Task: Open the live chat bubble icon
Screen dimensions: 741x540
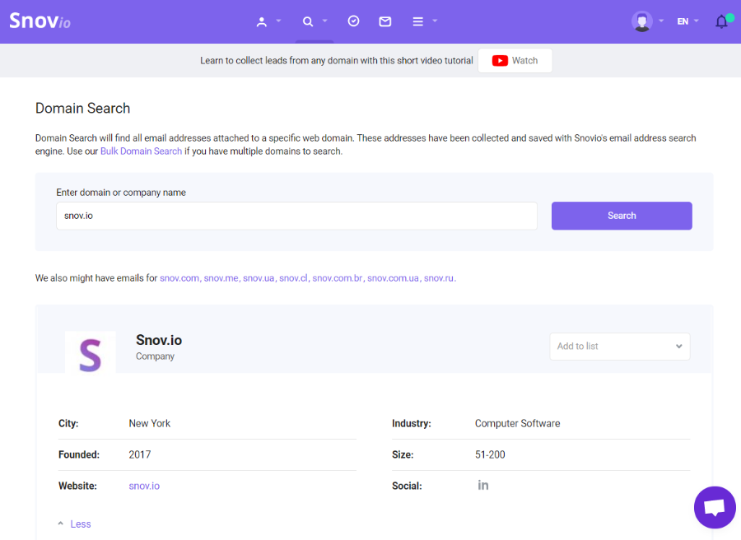Action: 715,507
